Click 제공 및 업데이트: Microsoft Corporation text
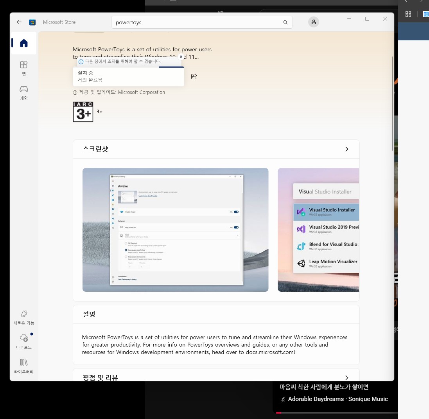429x419 pixels. click(122, 92)
